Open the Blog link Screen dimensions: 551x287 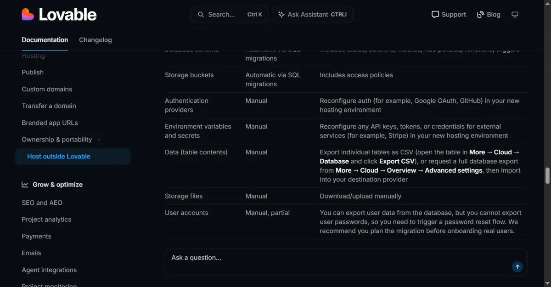[489, 15]
